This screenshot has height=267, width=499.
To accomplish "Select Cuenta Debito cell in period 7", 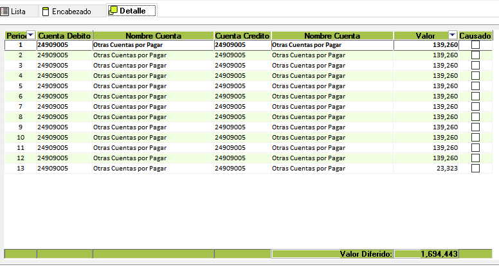I will 52,107.
